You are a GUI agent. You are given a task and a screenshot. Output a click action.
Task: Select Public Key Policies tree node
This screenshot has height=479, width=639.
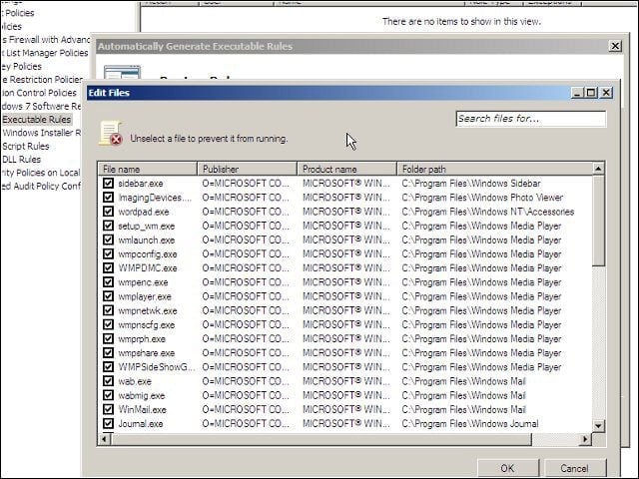click(x=21, y=67)
